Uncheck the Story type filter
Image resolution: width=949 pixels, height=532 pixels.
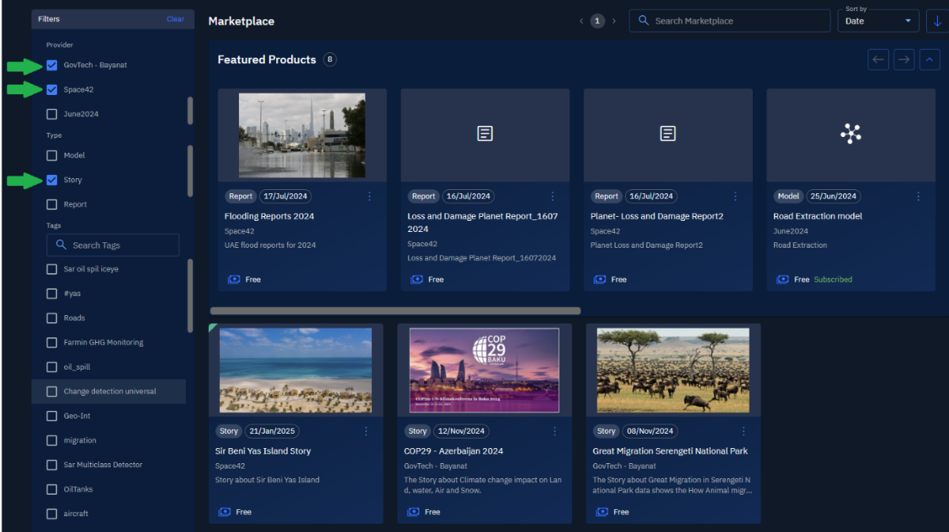click(x=52, y=180)
